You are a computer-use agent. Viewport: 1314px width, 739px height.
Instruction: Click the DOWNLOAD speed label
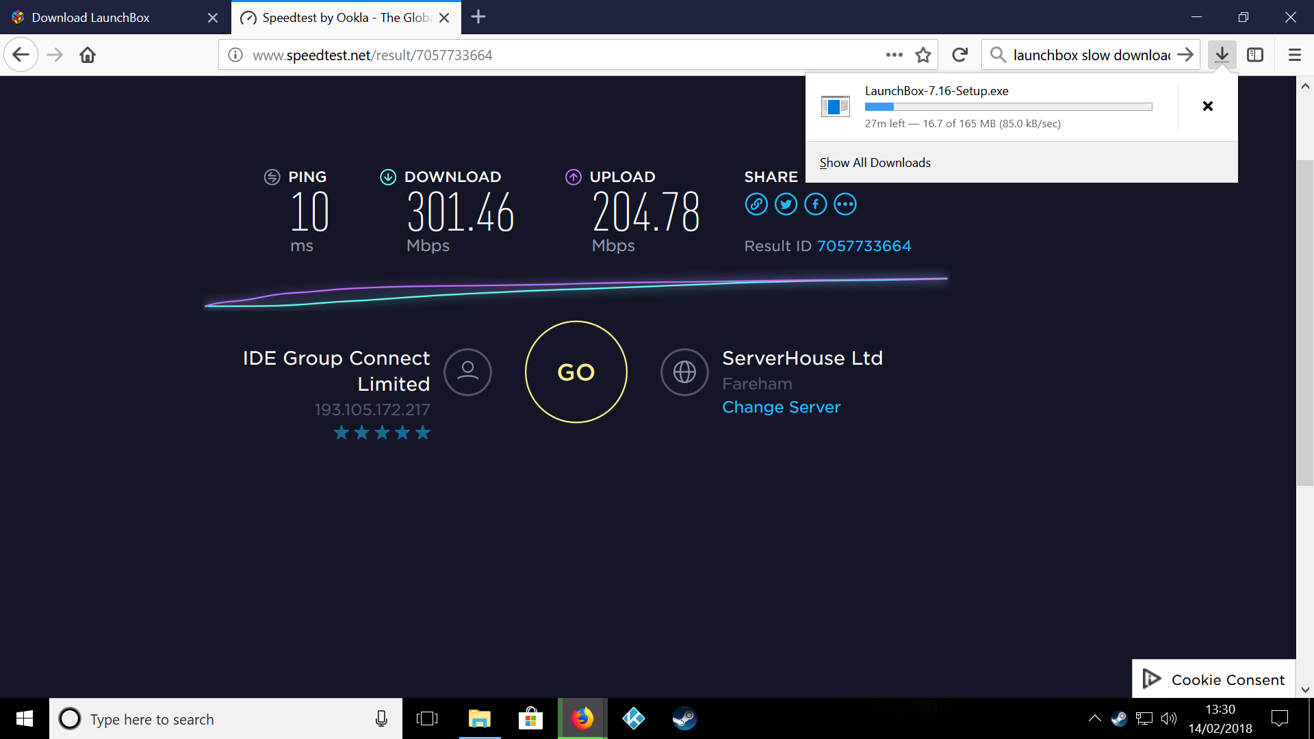coord(452,177)
